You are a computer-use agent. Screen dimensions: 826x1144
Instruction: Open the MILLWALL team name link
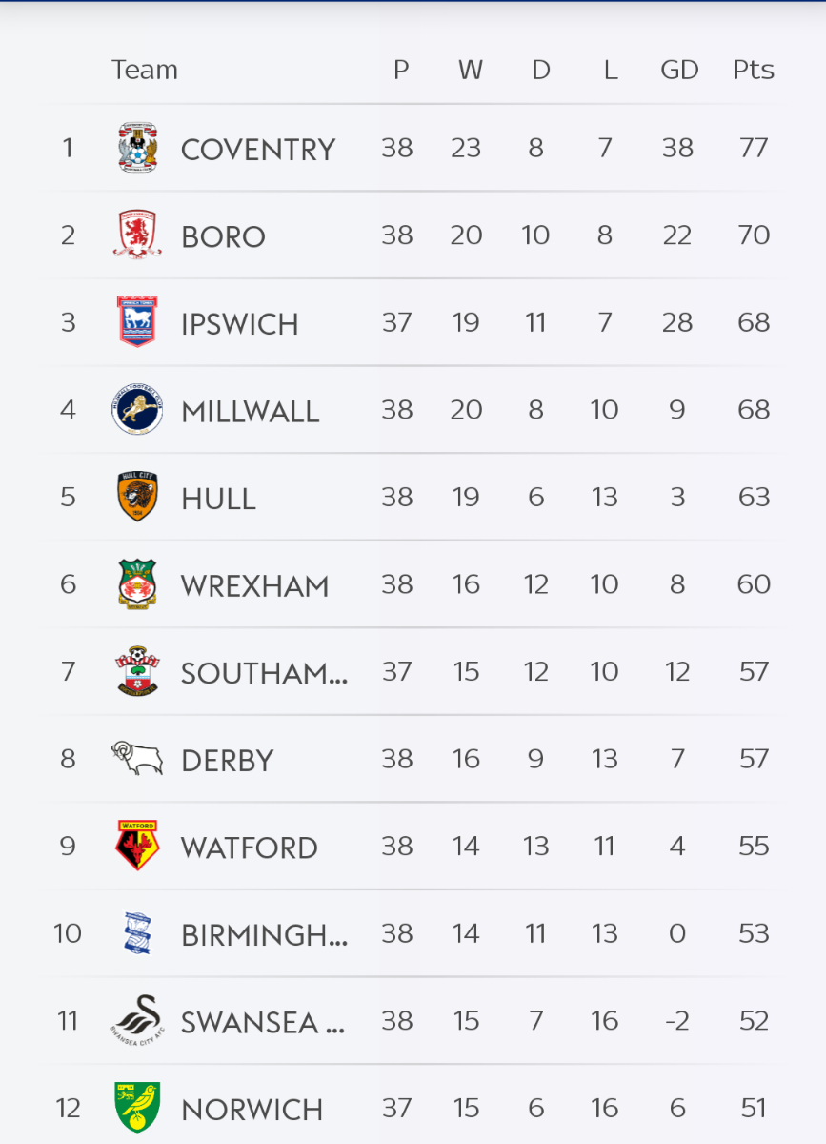point(250,412)
